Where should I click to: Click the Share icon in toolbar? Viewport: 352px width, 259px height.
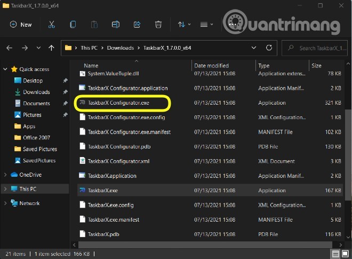tap(137, 25)
